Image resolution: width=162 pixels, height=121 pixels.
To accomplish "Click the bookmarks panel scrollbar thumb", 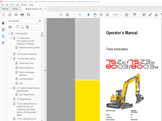I will pos(42,35).
